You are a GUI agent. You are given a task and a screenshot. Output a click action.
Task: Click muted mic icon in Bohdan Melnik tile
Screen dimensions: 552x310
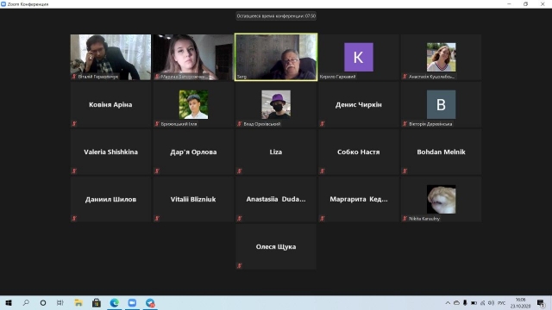point(405,171)
